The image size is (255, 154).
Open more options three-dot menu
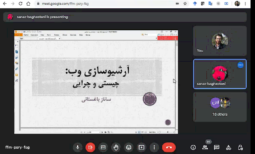tap(154, 147)
